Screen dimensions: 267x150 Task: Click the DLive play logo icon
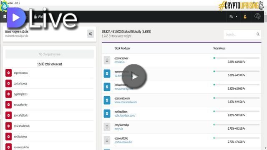16,17
